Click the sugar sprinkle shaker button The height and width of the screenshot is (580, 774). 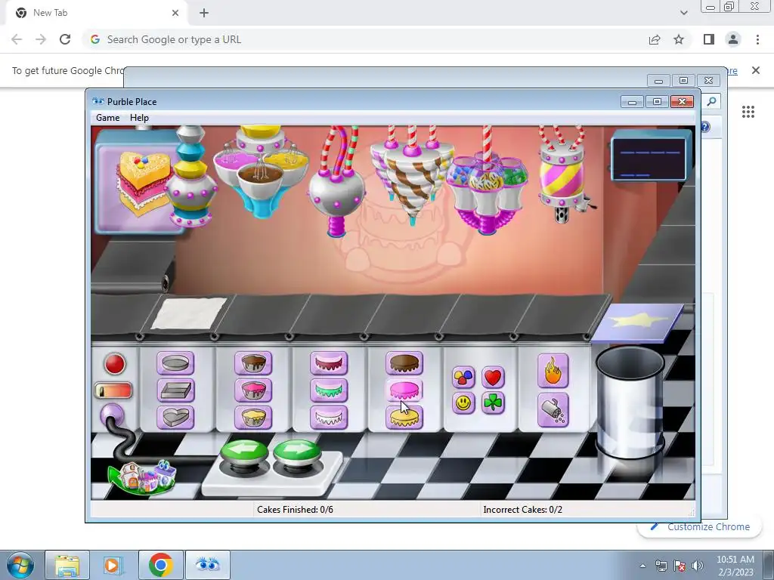click(x=553, y=410)
